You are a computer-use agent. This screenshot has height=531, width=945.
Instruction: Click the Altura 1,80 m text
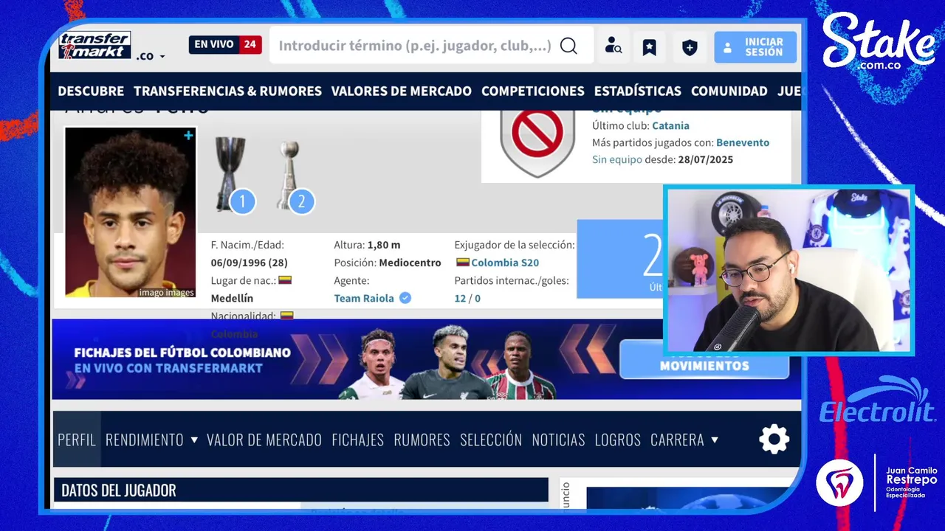tap(368, 245)
